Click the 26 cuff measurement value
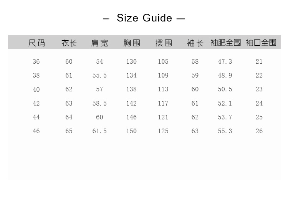The image size is (288, 200). pyautogui.click(x=259, y=131)
